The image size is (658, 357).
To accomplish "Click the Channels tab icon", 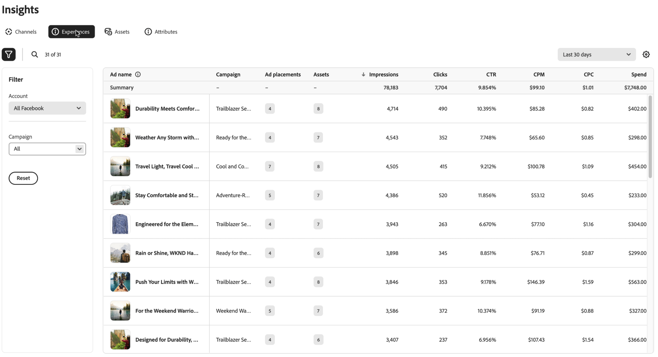I will coord(9,32).
